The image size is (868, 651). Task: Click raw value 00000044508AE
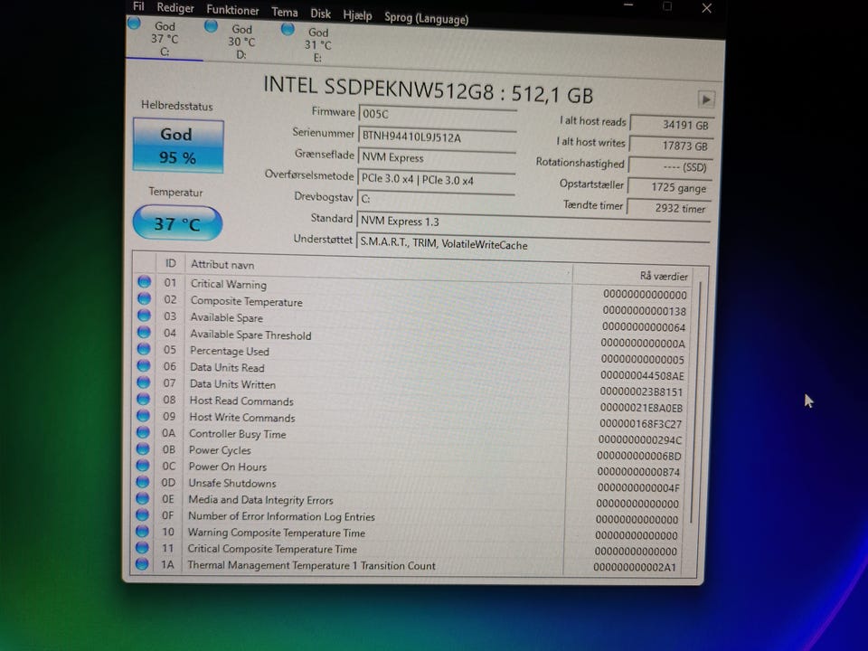click(x=642, y=375)
